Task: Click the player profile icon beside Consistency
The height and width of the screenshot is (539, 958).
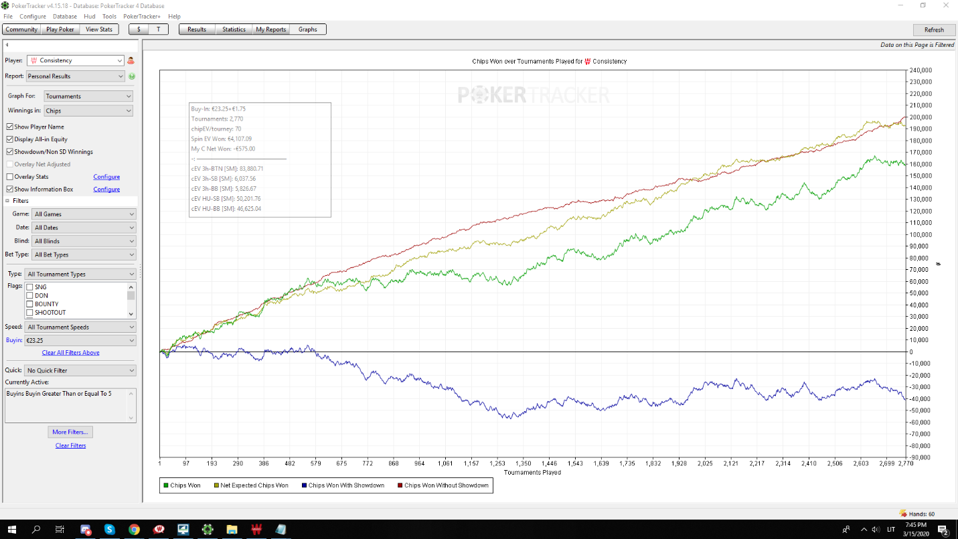Action: tap(131, 60)
